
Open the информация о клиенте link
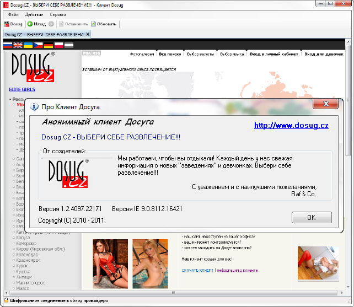click(237, 270)
